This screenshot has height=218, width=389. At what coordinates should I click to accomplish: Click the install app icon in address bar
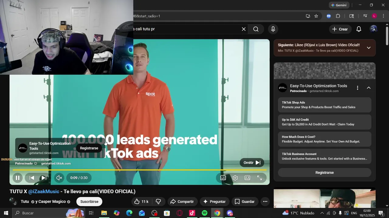point(308,16)
